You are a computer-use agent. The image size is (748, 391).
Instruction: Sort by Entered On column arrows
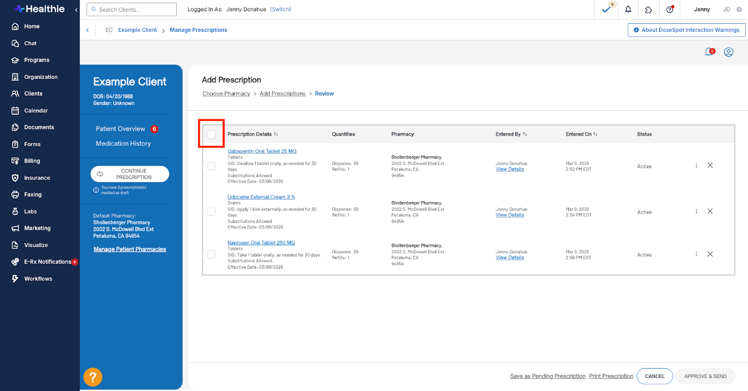(x=595, y=134)
